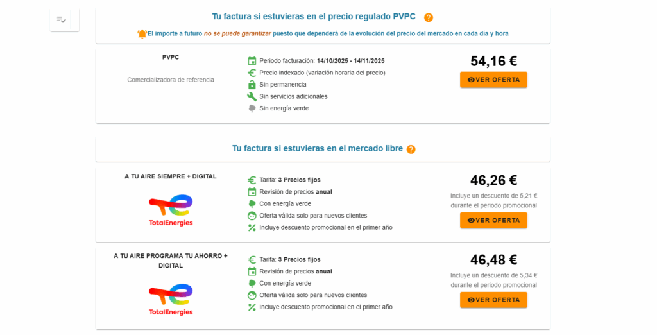Click TotalEnergies logo in A Tu Aire Siempre offer
The image size is (657, 335).
tap(171, 210)
